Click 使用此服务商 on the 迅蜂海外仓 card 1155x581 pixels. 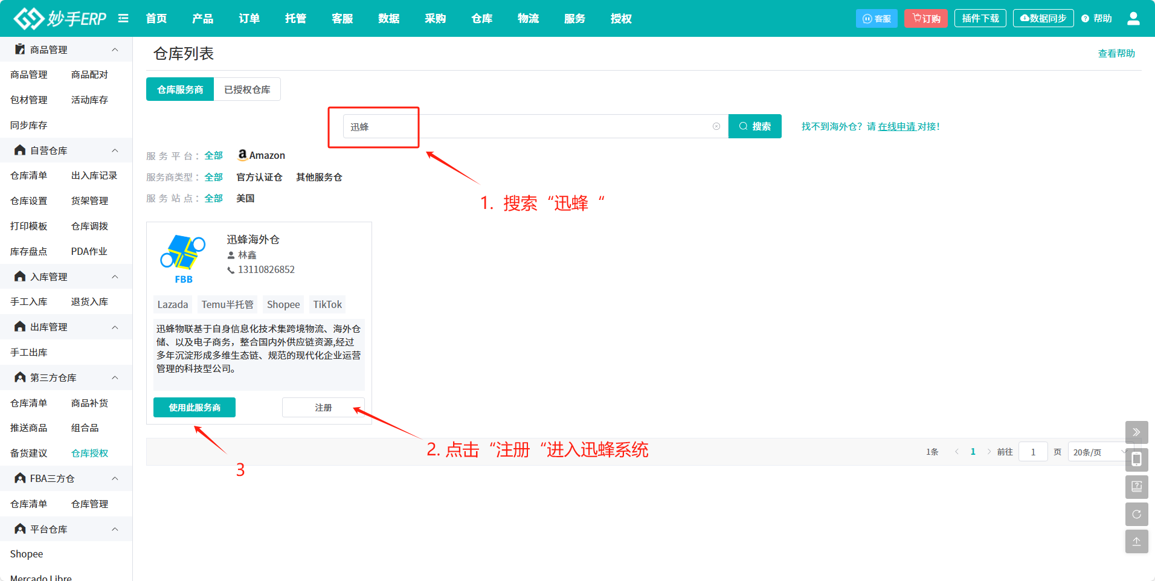coord(195,408)
